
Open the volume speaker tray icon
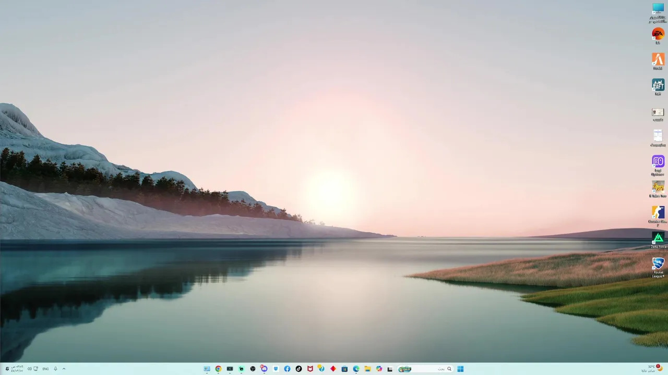click(29, 369)
